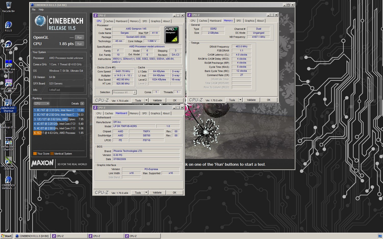This screenshot has width=383, height=239.
Task: Click the orange Your Score legend swatch
Action: coord(35,154)
